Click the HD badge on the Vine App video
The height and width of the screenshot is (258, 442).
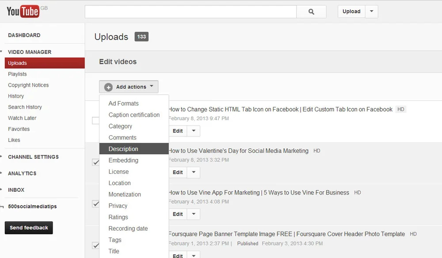[x=358, y=193]
